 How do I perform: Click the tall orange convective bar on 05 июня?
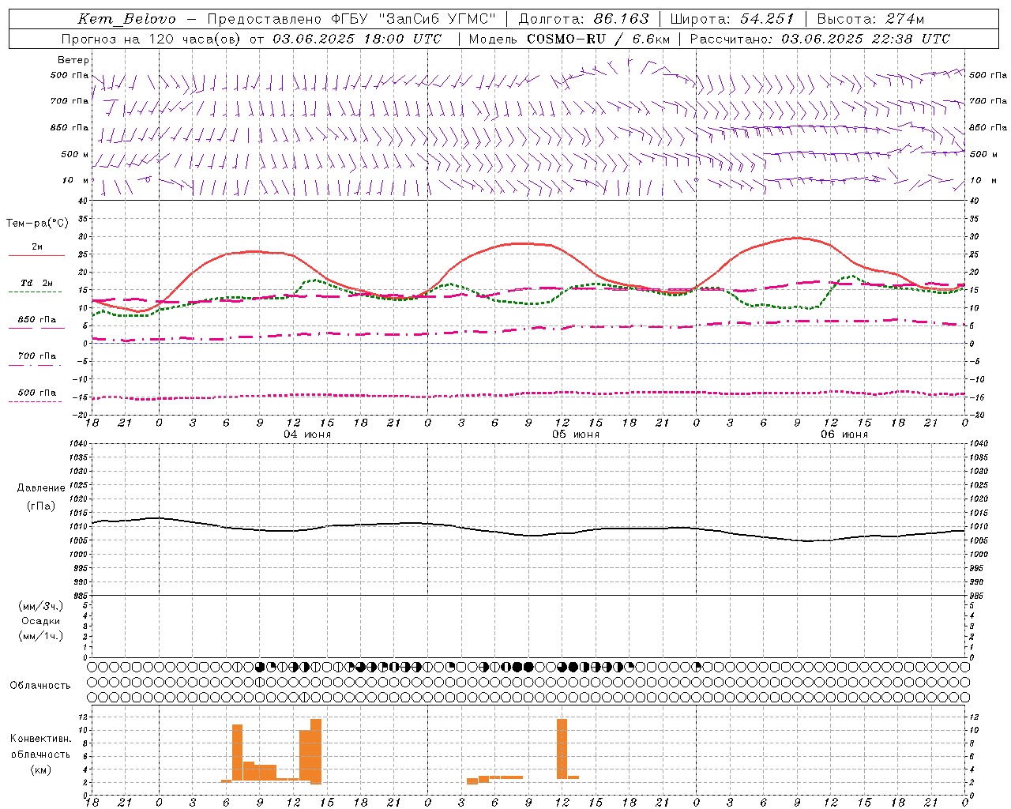point(562,749)
